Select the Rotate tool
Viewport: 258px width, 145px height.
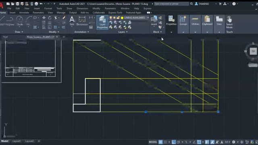50,18
